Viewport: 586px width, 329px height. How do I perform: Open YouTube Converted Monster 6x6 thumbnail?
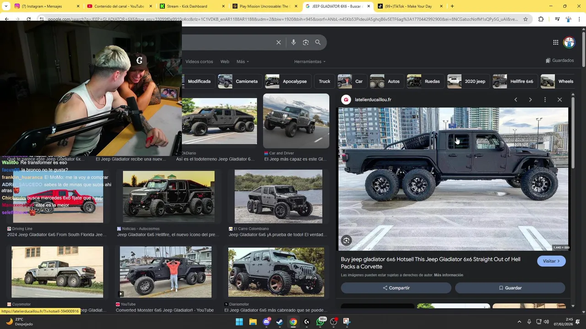[166, 272]
